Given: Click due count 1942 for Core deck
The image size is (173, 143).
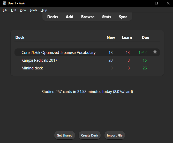Looking at the screenshot, I should point(142,53).
